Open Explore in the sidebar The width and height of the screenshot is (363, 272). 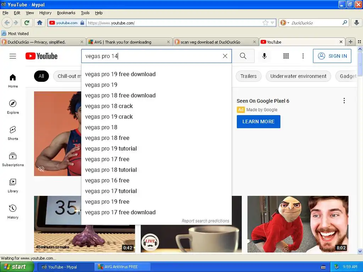pos(13,107)
